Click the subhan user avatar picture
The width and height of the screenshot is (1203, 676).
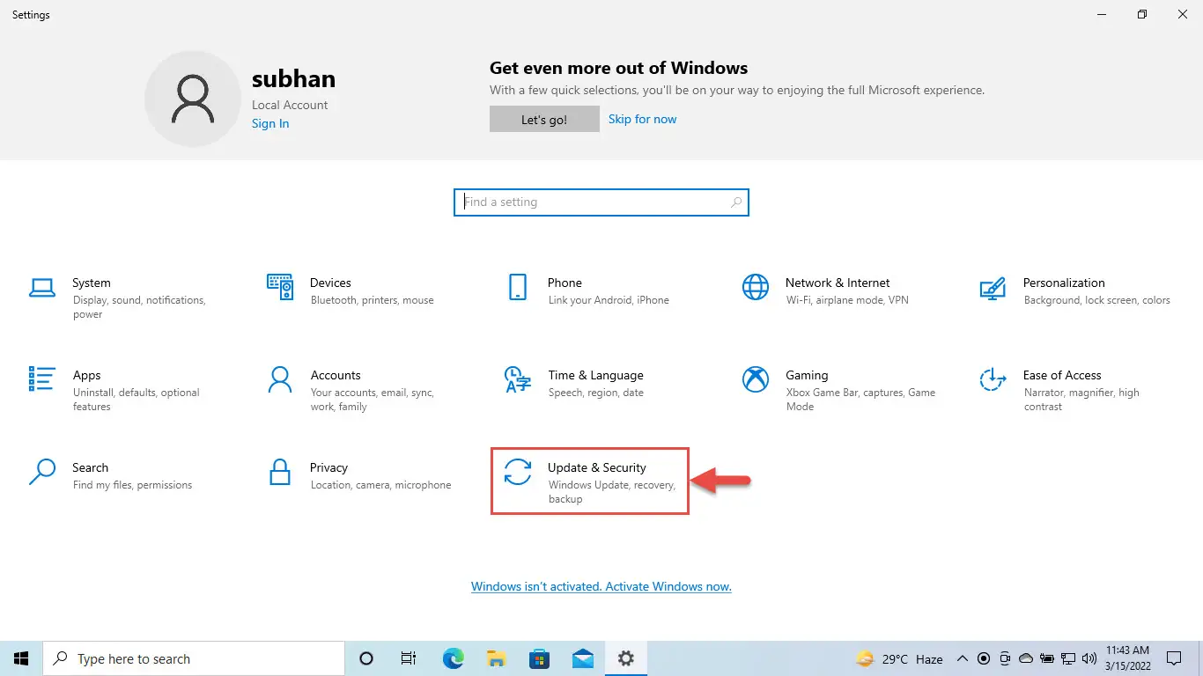[x=192, y=99]
